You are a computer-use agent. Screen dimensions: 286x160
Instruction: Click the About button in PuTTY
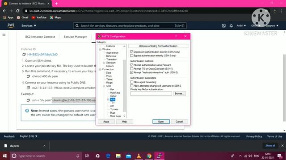[106, 122]
